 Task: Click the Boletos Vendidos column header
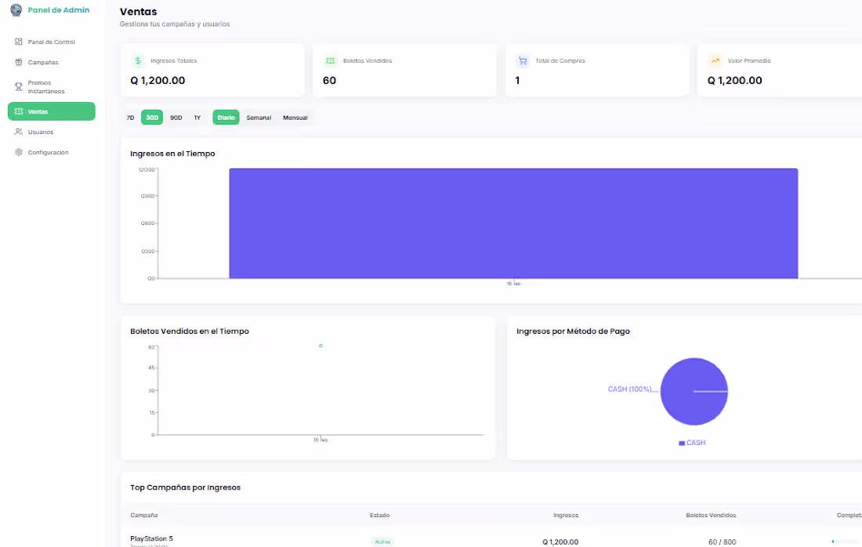[711, 515]
